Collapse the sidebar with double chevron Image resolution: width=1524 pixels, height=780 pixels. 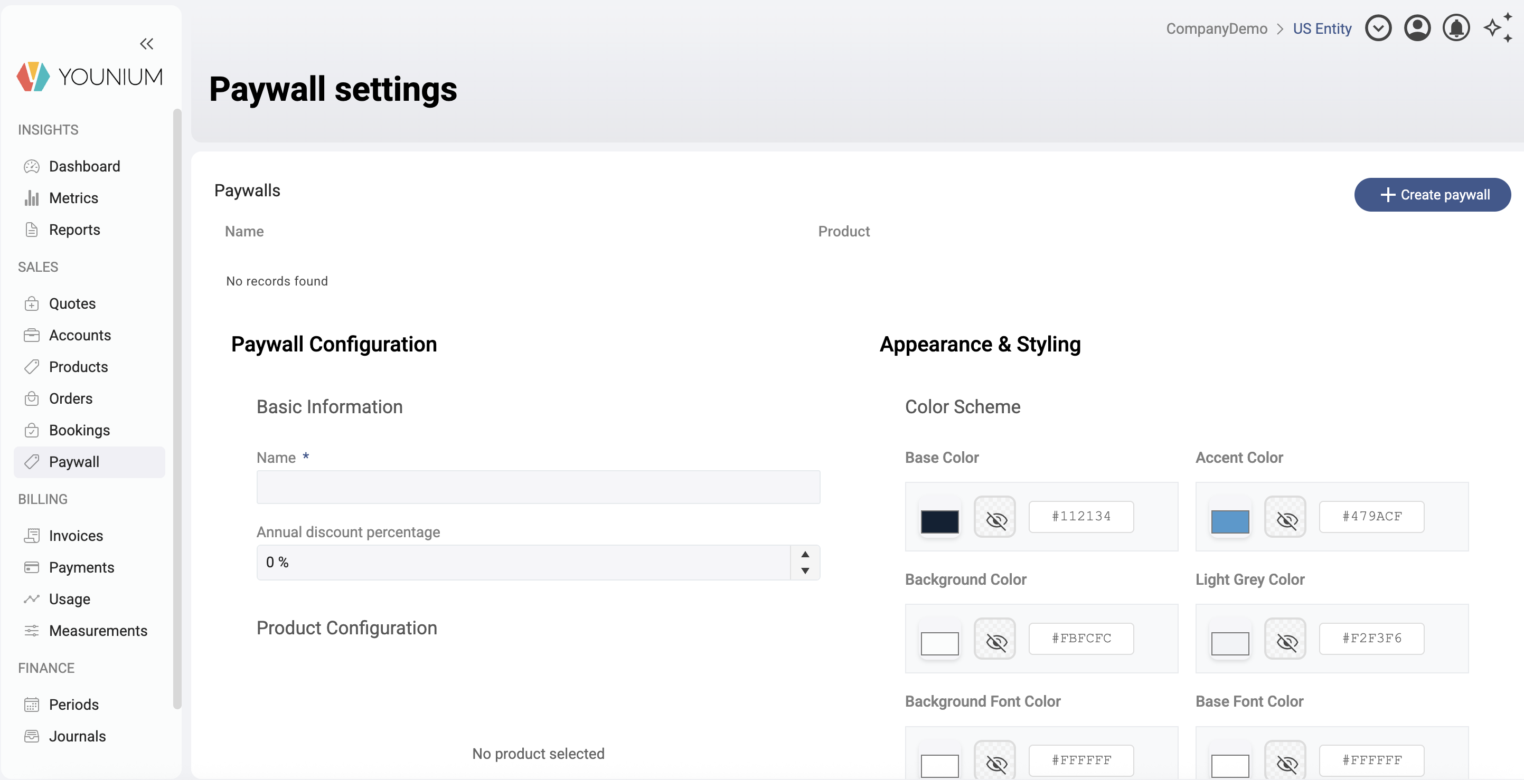tap(146, 44)
